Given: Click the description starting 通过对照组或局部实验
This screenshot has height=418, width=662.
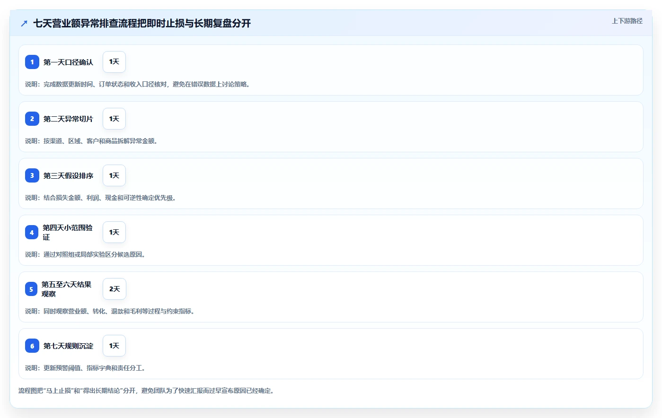Looking at the screenshot, I should tap(85, 254).
